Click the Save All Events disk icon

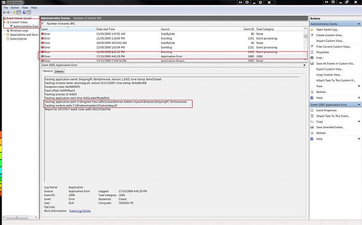pos(312,64)
